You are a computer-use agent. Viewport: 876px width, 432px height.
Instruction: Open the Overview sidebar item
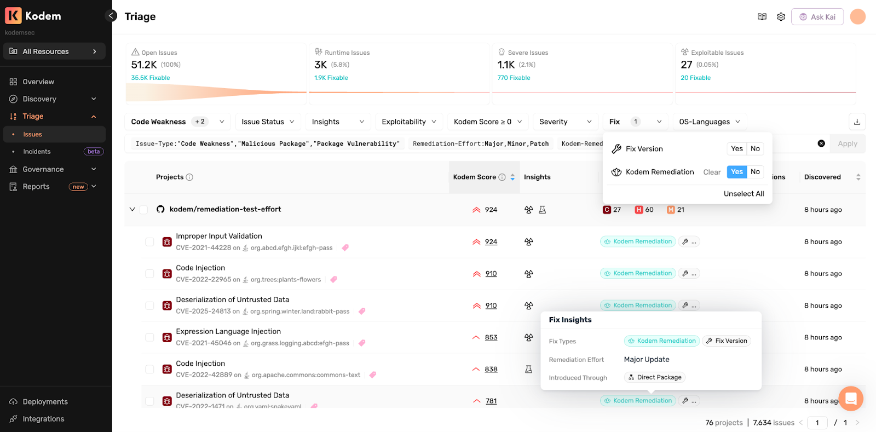pos(53,82)
